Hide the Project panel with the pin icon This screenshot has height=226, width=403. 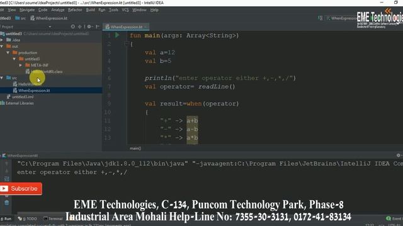click(98, 26)
